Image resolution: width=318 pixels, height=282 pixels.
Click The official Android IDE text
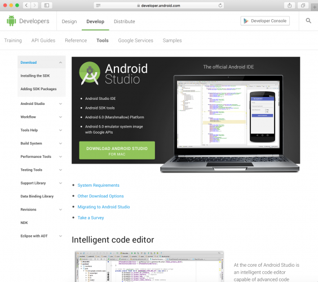228,67
